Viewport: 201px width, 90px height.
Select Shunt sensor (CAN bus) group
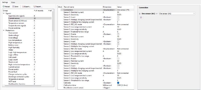tap(18, 21)
